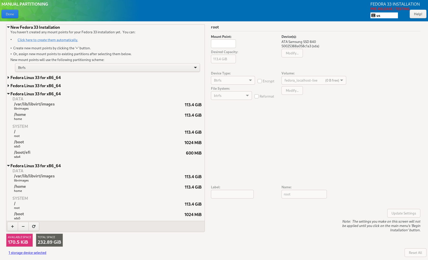The width and height of the screenshot is (428, 260).
Task: Open the Volume fedora_localhost-live dropdown
Action: click(314, 80)
